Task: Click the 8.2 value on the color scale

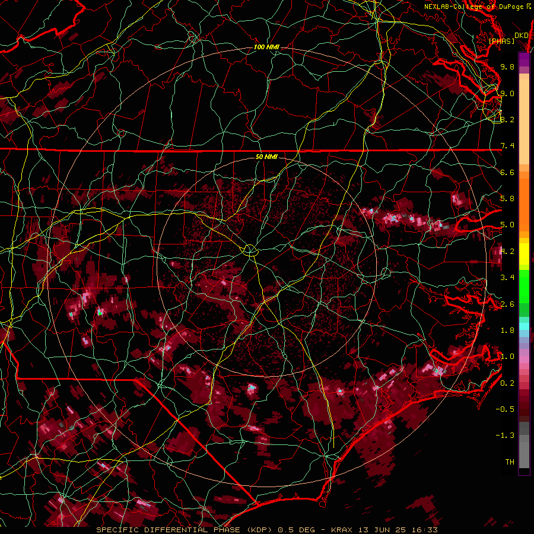Action: tap(507, 119)
